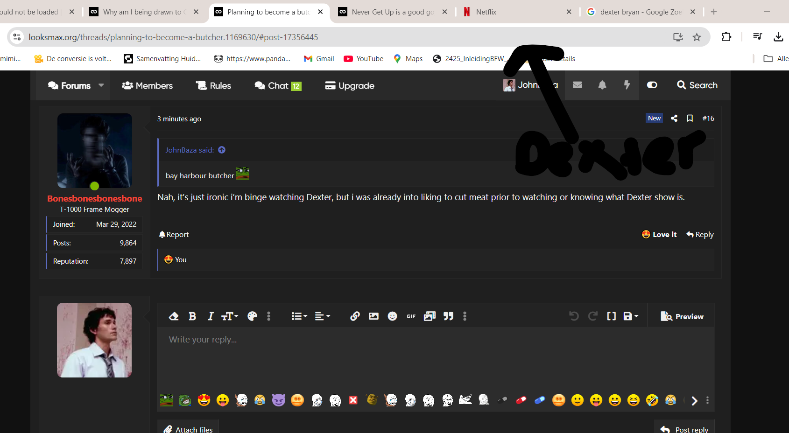Open the insert link tool
Viewport: 789px width, 433px height.
tap(355, 316)
